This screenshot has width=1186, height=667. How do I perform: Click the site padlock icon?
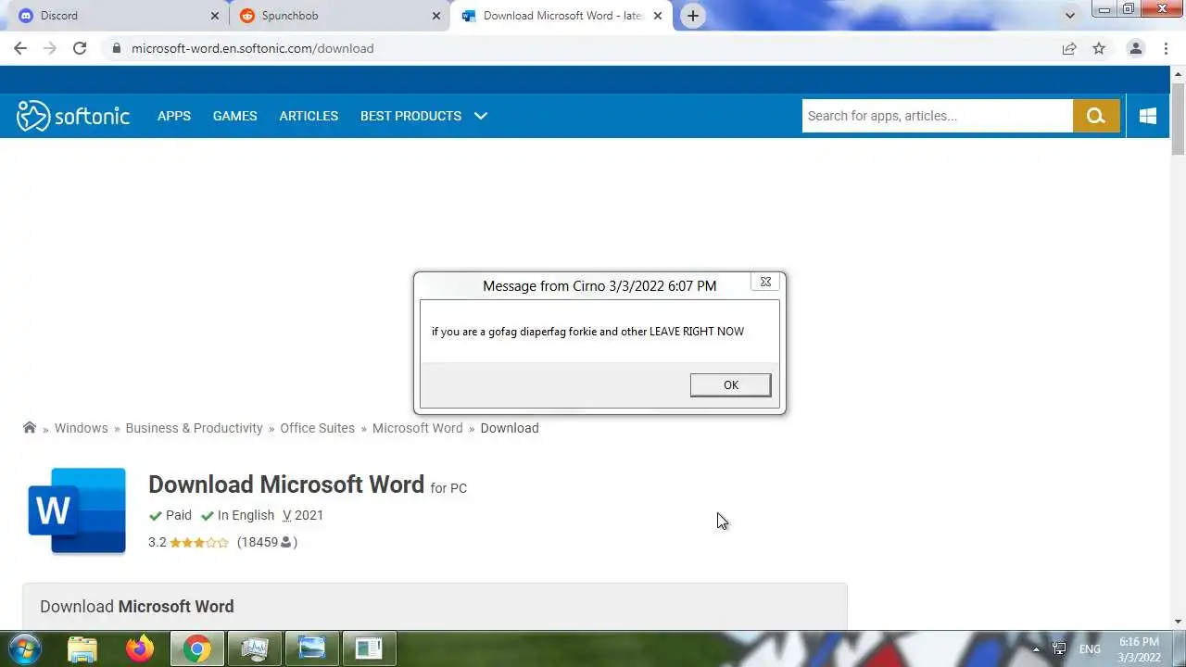(116, 48)
